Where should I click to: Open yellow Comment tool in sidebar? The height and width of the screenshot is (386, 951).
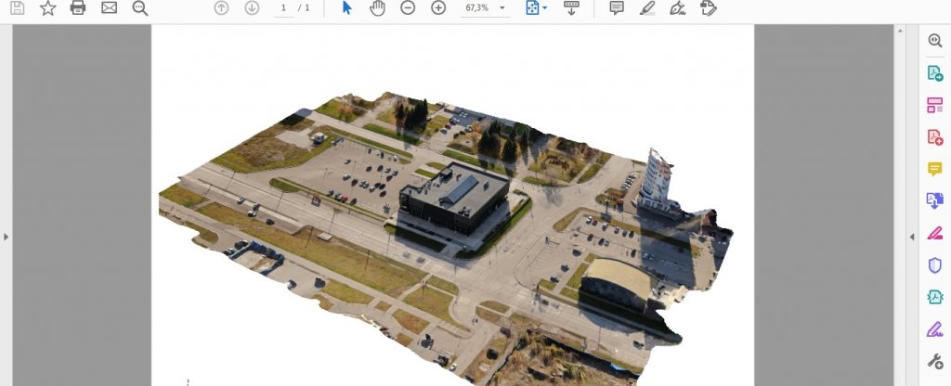pyautogui.click(x=935, y=169)
